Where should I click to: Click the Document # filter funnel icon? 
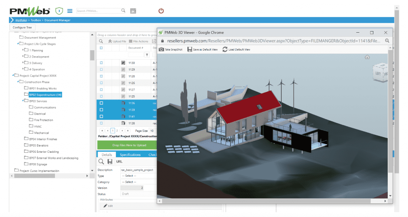click(147, 55)
